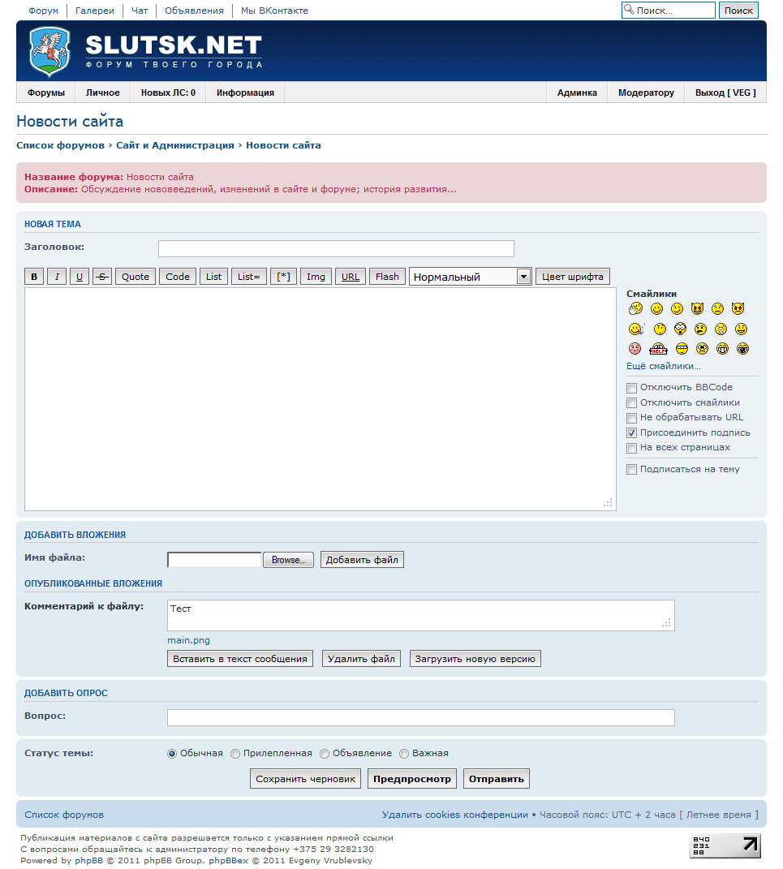783x869 pixels.
Task: Insert the plain smiling smiley
Action: 656,308
